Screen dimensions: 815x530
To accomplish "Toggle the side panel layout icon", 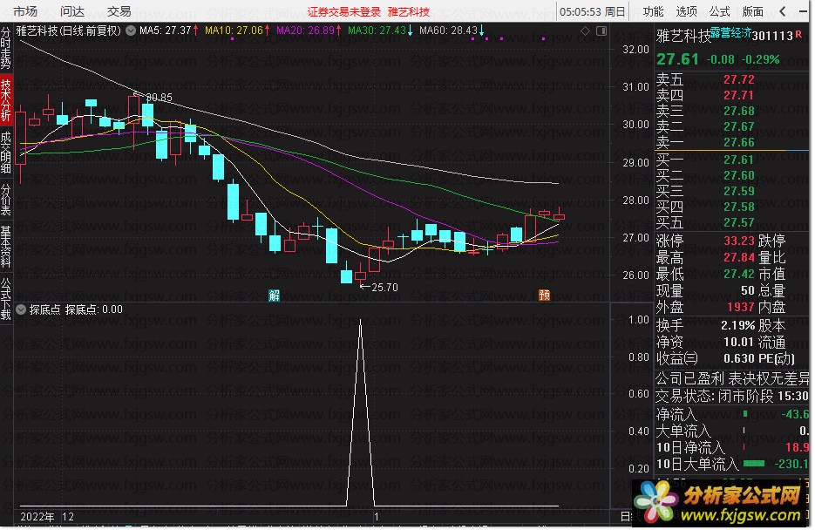I will coord(601,31).
